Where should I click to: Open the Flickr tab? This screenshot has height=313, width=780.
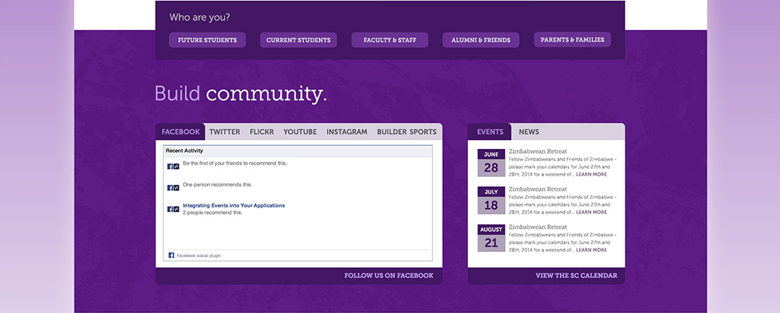click(x=262, y=132)
